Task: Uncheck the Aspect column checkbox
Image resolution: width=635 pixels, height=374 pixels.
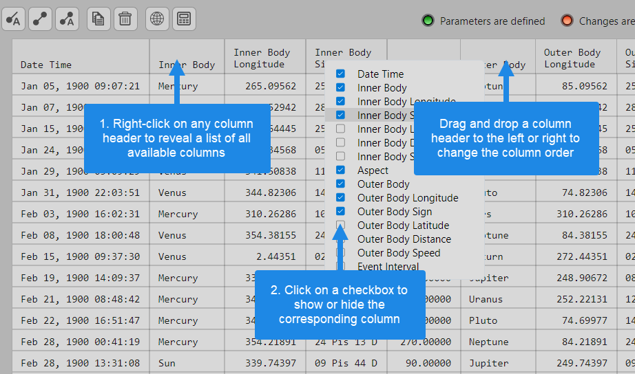Action: [341, 170]
